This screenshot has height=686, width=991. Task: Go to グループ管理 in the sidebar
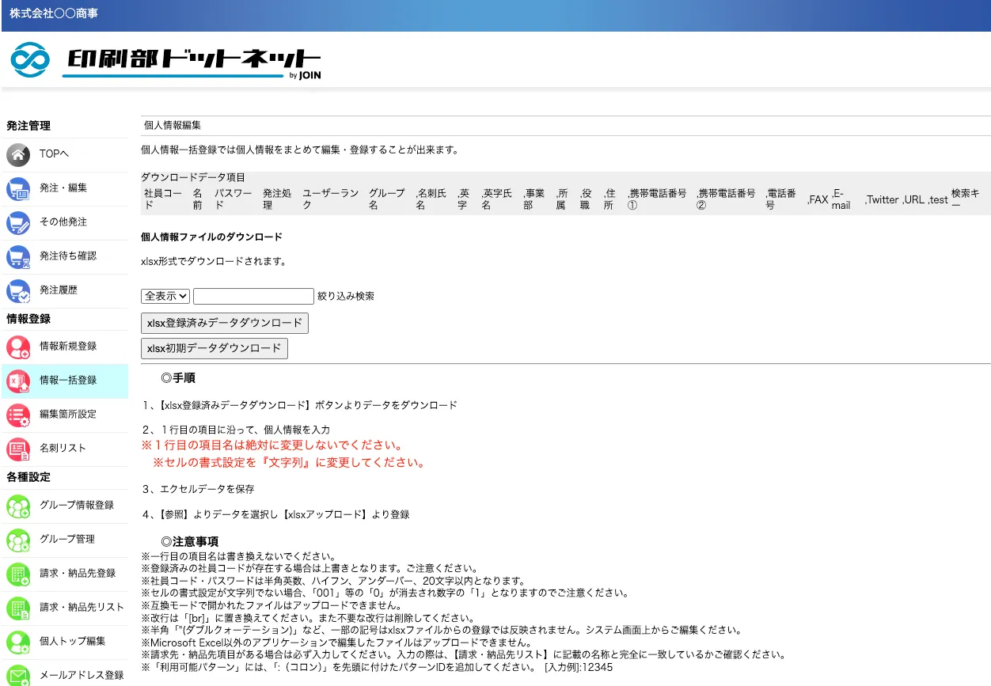67,540
